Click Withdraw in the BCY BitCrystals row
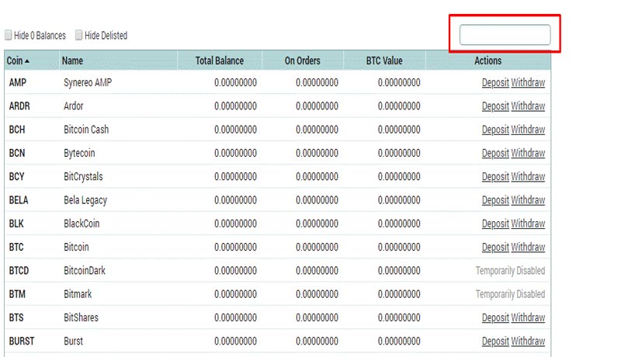This screenshot has width=621, height=357. [528, 176]
